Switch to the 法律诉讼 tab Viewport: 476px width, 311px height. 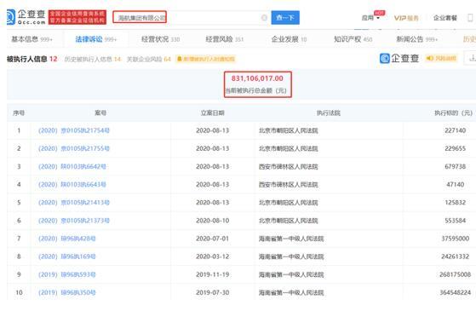point(95,39)
